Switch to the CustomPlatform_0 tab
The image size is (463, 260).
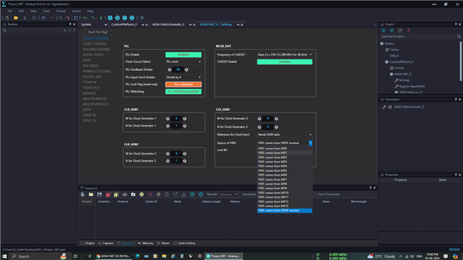click(x=124, y=25)
